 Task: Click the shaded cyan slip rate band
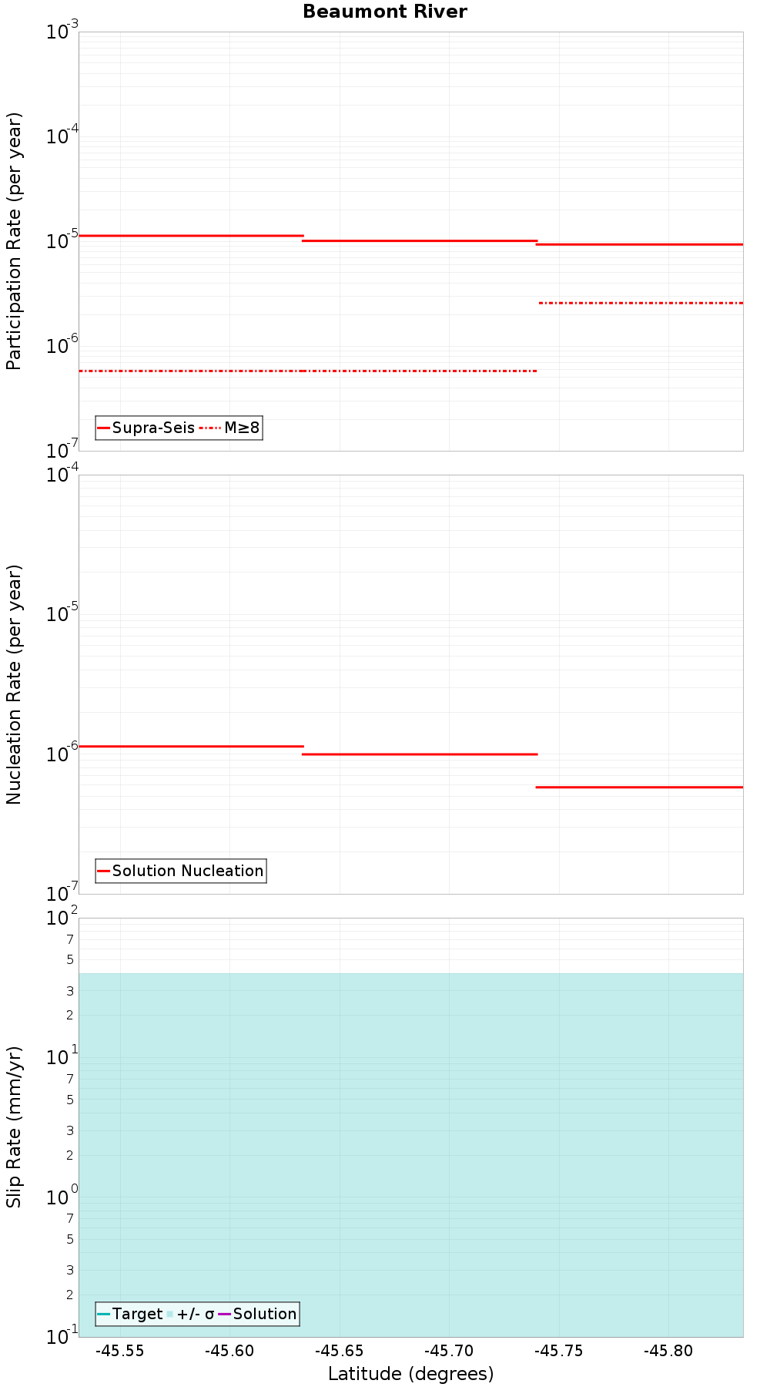point(411,1154)
